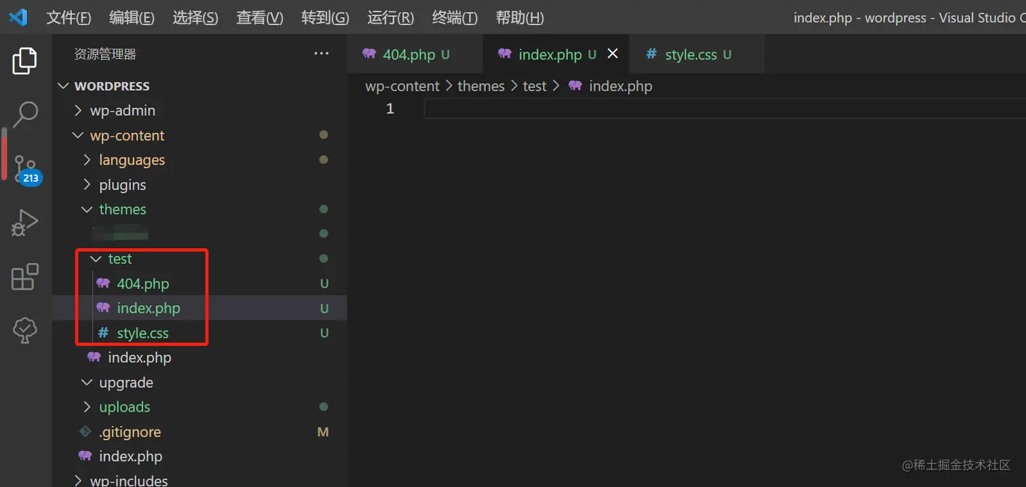Click themes in the breadcrumb path
Viewport: 1026px width, 487px height.
tap(481, 86)
